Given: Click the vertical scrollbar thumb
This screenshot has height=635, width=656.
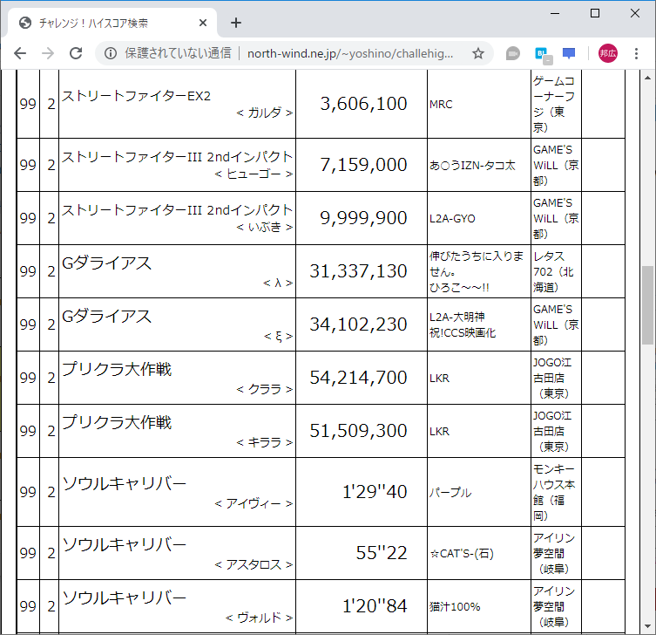Looking at the screenshot, I should [647, 305].
